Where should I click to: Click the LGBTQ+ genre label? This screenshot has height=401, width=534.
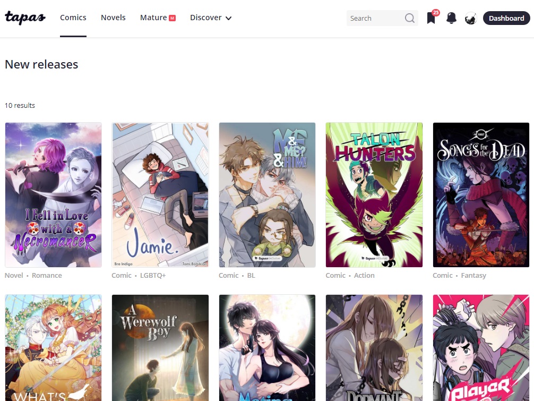[153, 275]
